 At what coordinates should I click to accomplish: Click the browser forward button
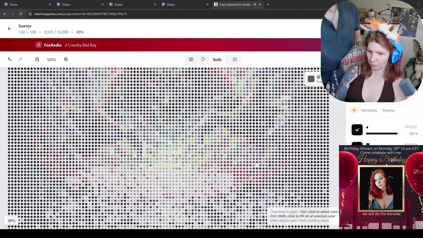13,14
